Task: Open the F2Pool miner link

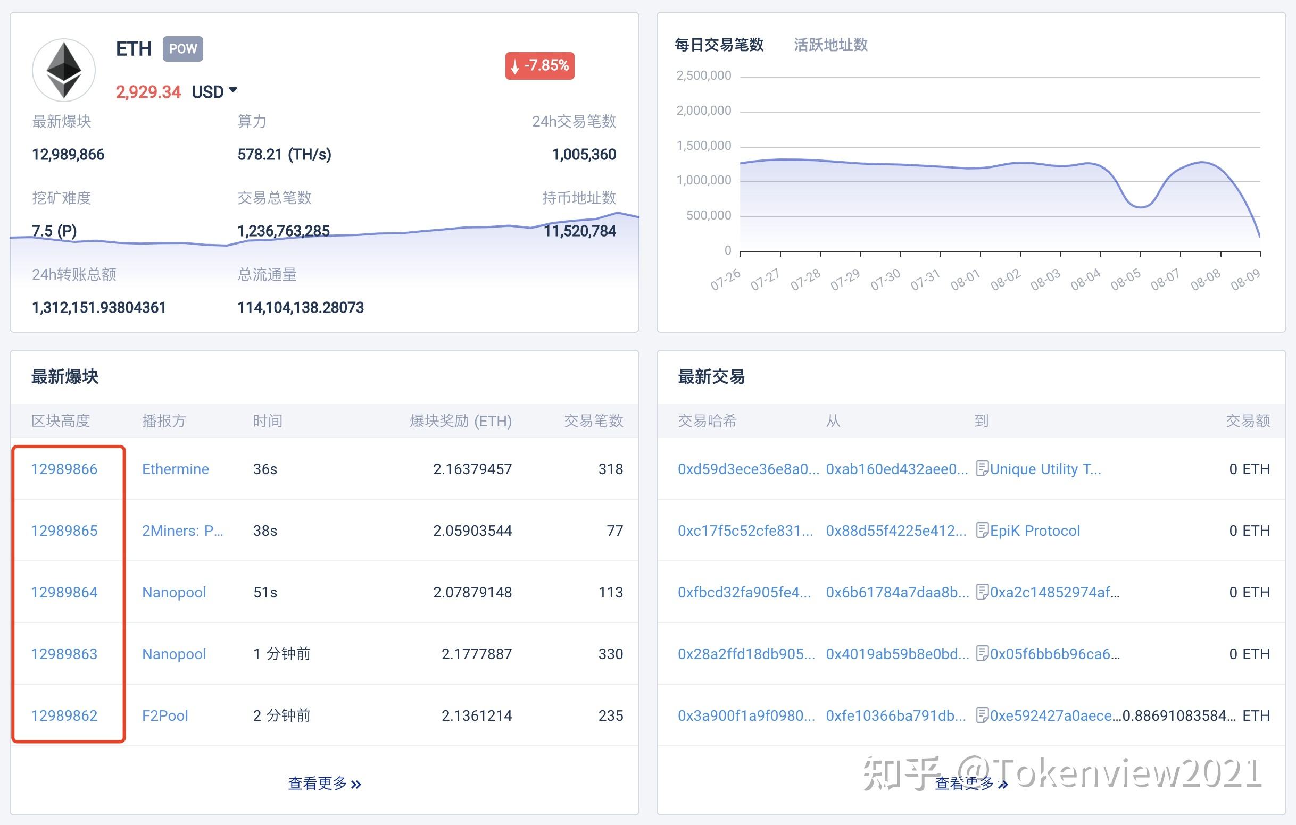Action: pos(165,716)
